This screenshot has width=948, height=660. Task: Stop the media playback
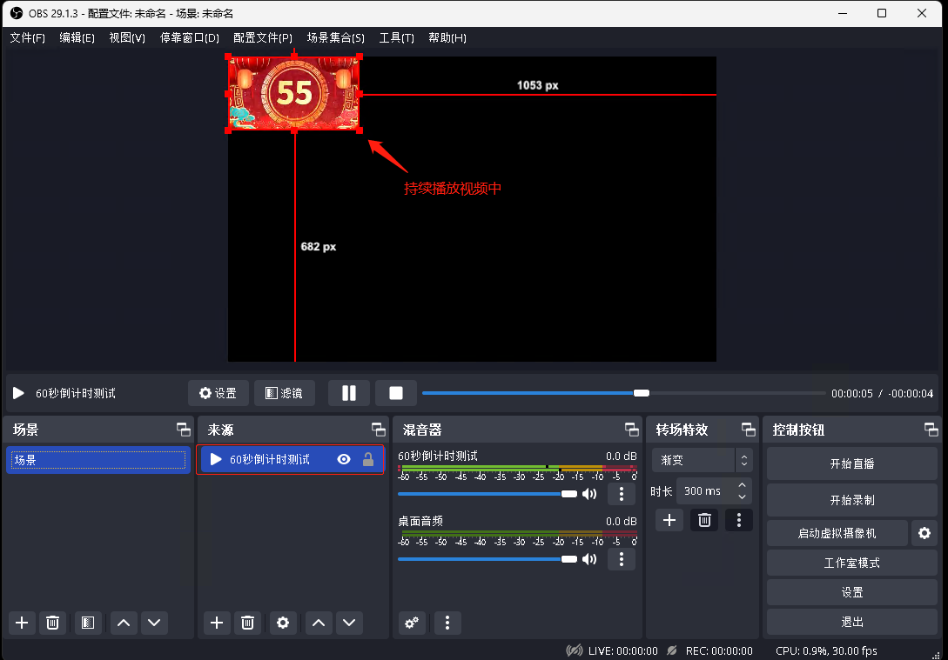point(396,393)
